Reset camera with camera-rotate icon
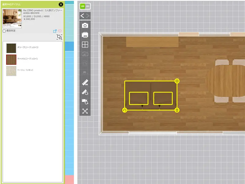 pyautogui.click(x=85, y=102)
